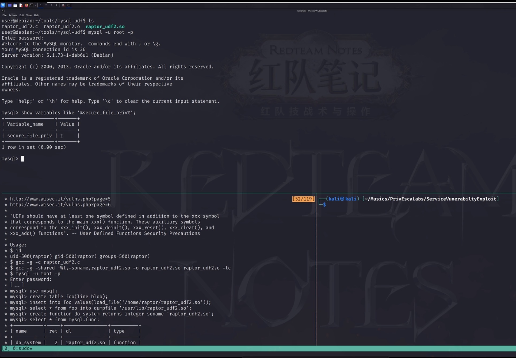This screenshot has height=358, width=516.
Task: Click the show desktop panel icon
Action: [10, 5]
